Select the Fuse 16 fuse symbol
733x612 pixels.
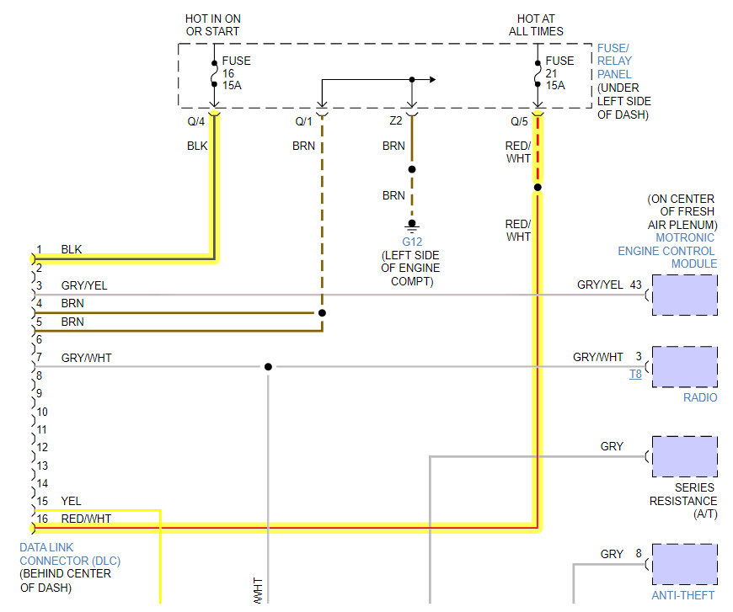coord(214,74)
